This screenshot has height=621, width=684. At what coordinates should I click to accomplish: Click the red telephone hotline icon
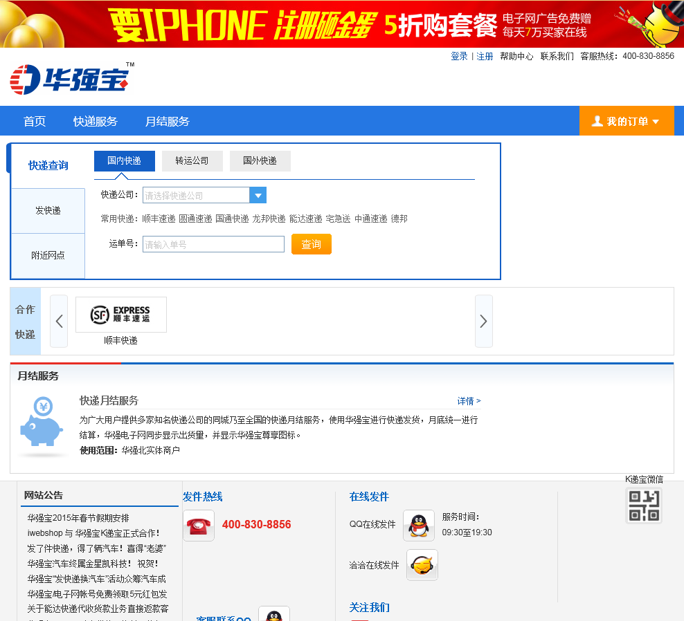point(199,526)
